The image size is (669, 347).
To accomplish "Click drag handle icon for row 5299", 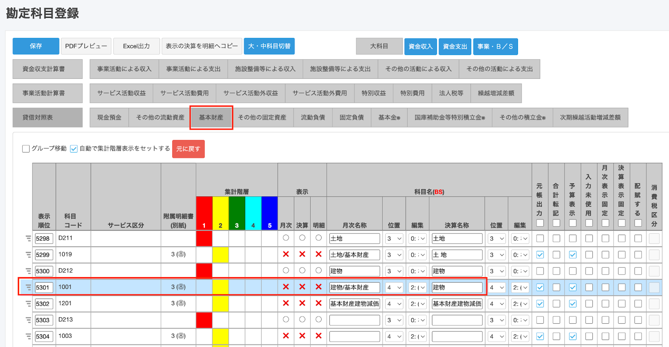I will pos(28,255).
